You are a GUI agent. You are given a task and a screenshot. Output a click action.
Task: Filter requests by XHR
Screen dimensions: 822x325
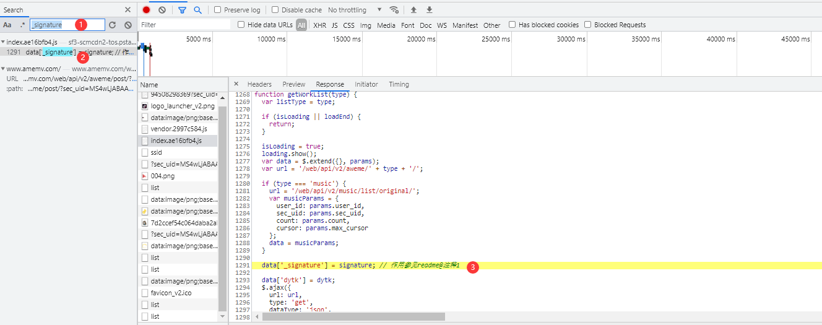pyautogui.click(x=319, y=25)
